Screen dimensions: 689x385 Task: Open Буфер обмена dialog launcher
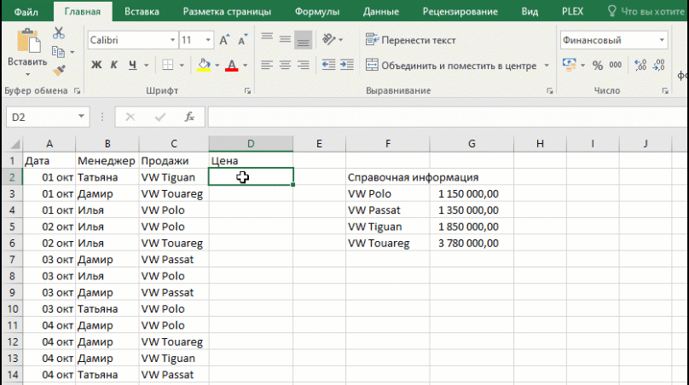[x=78, y=91]
